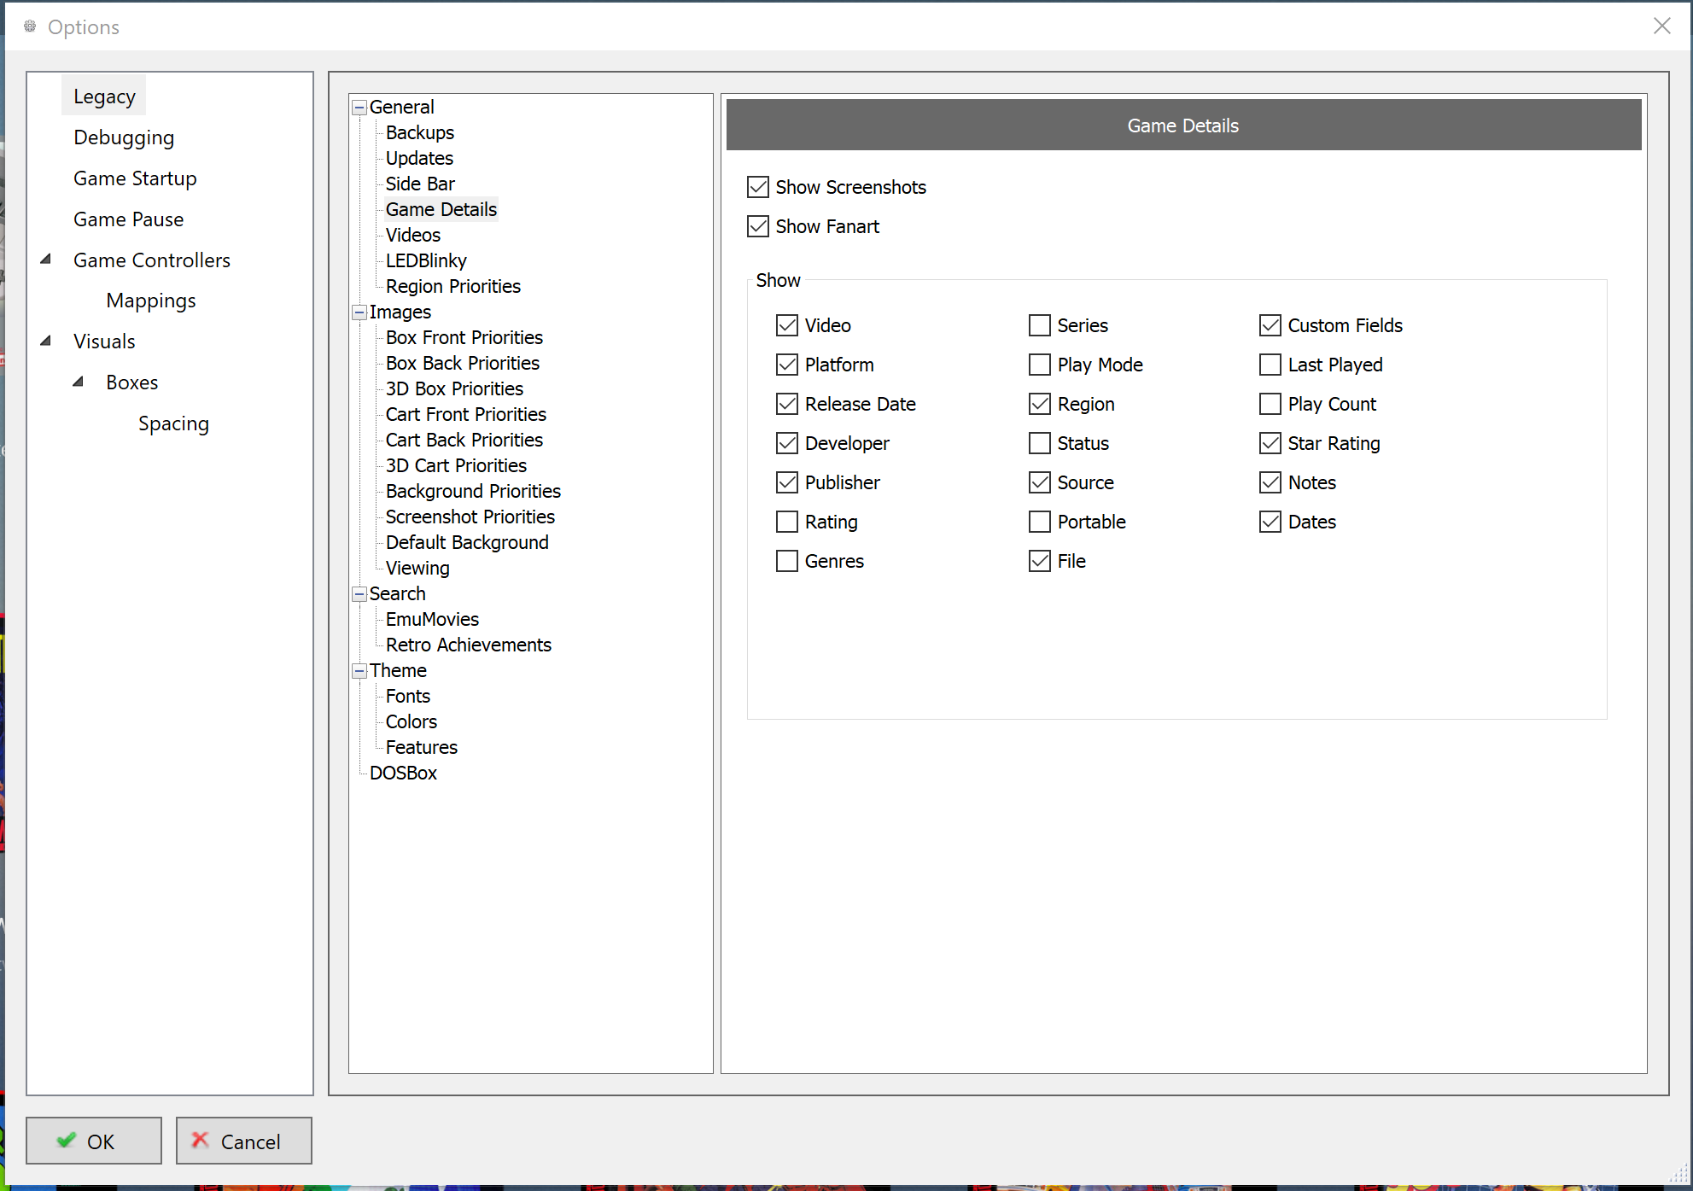Uncheck the Star Rating option
Screen dimensions: 1693x1191
(1270, 443)
